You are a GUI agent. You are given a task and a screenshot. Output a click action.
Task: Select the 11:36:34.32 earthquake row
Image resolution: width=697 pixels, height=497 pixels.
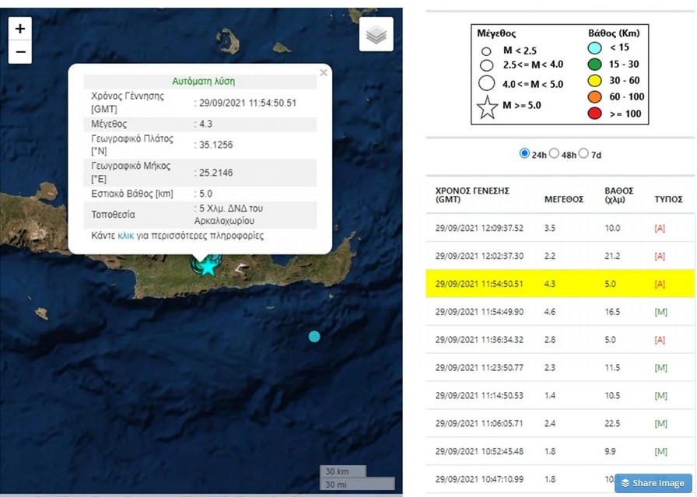(560, 340)
